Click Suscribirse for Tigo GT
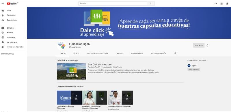This screenshot has width=231, height=112. click(193, 69)
